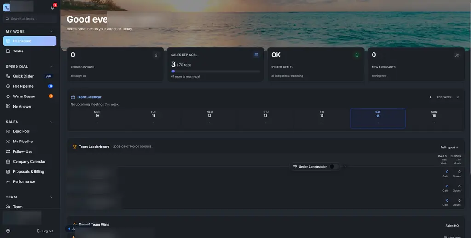Viewport: 471px width, 238px height.
Task: Click the Performance trend icon
Action: [8, 181]
